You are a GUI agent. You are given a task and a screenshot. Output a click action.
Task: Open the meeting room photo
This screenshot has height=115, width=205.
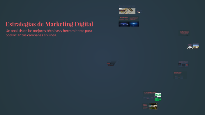pyautogui.click(x=153, y=106)
